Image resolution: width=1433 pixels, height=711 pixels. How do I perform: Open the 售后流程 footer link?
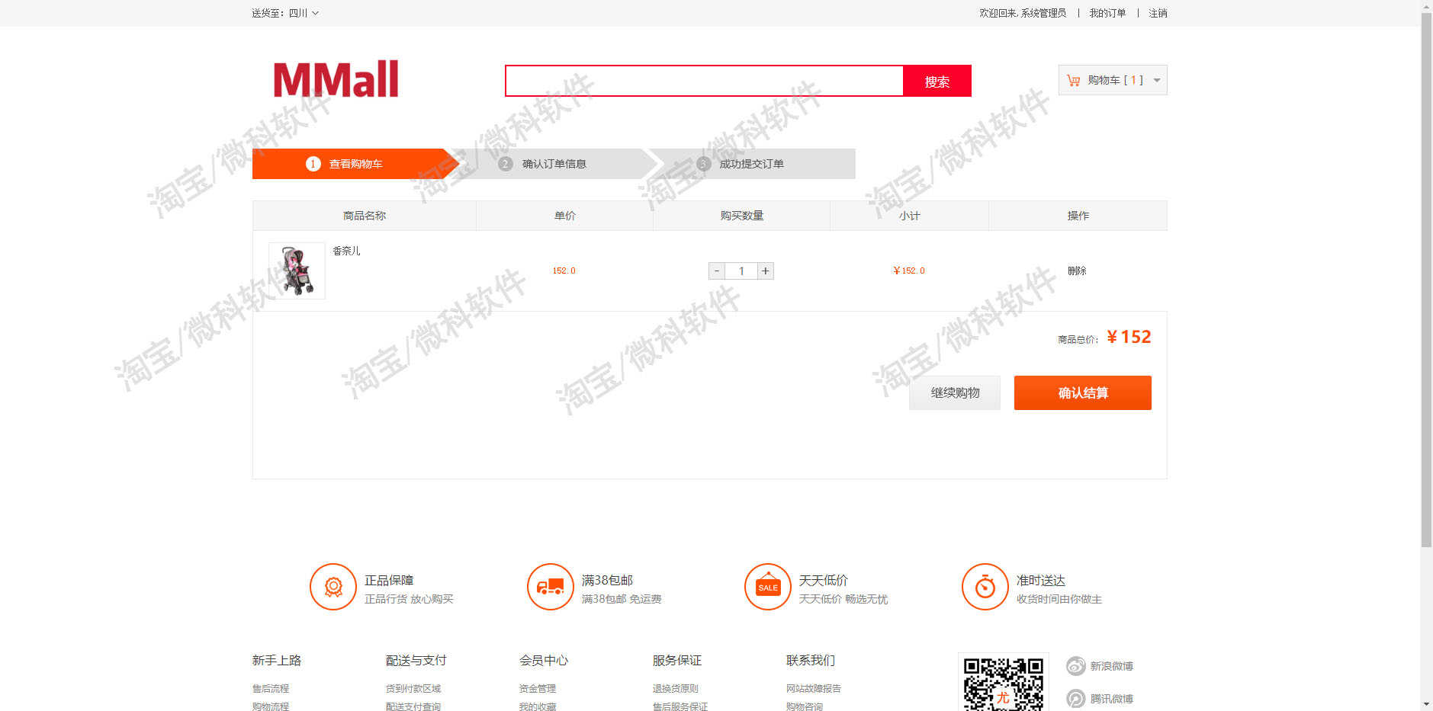271,688
